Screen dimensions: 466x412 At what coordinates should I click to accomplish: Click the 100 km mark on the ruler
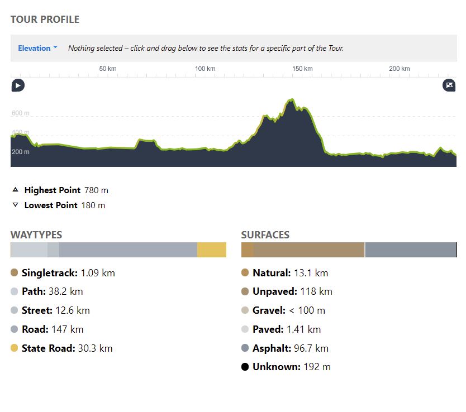click(x=205, y=69)
